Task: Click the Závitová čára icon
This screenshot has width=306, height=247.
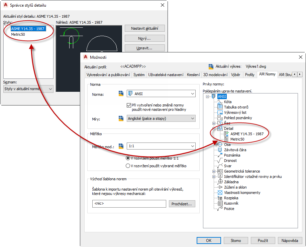Action: (220, 150)
